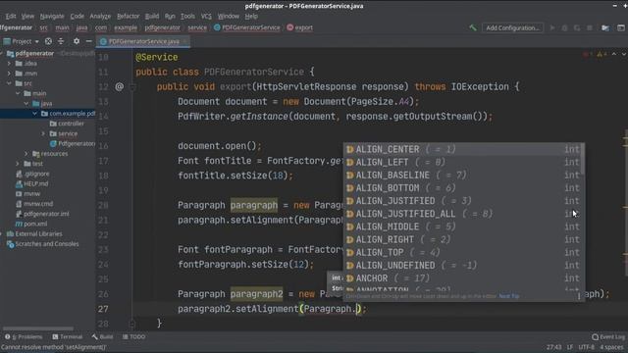Open Project panel settings gear
Viewport: 628px width, 353px height.
tap(77, 41)
